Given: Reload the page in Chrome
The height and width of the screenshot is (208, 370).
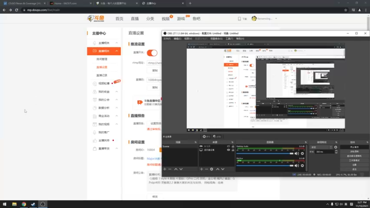Looking at the screenshot, I should (17, 10).
